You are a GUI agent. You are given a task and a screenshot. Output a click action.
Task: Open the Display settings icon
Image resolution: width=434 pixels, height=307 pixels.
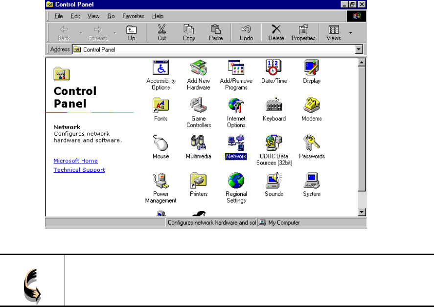coord(312,71)
